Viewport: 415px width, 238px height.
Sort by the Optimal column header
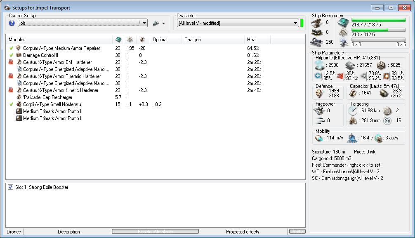pos(165,40)
